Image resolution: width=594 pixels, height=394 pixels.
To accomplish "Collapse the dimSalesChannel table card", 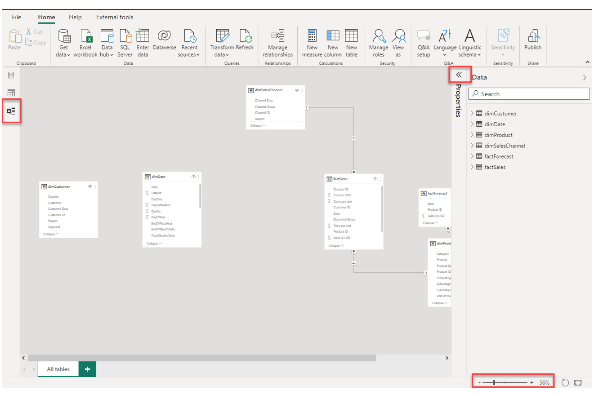I will pos(258,126).
